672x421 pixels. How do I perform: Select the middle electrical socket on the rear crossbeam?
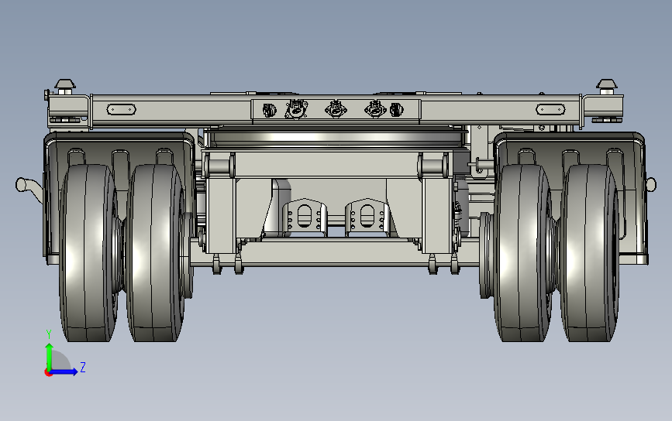[x=335, y=108]
